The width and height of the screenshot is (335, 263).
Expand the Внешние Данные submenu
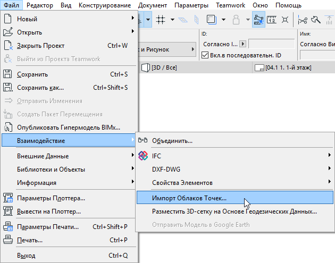click(132, 155)
